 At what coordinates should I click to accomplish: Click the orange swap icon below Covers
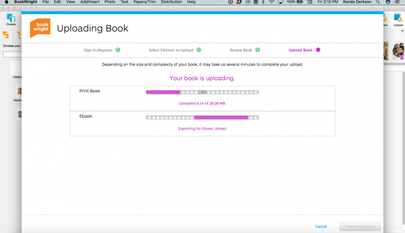tap(6, 35)
